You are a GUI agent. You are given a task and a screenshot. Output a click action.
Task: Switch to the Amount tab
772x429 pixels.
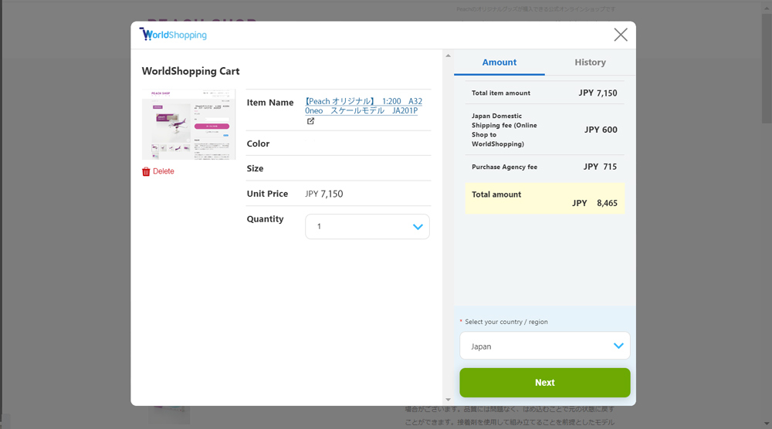point(499,62)
